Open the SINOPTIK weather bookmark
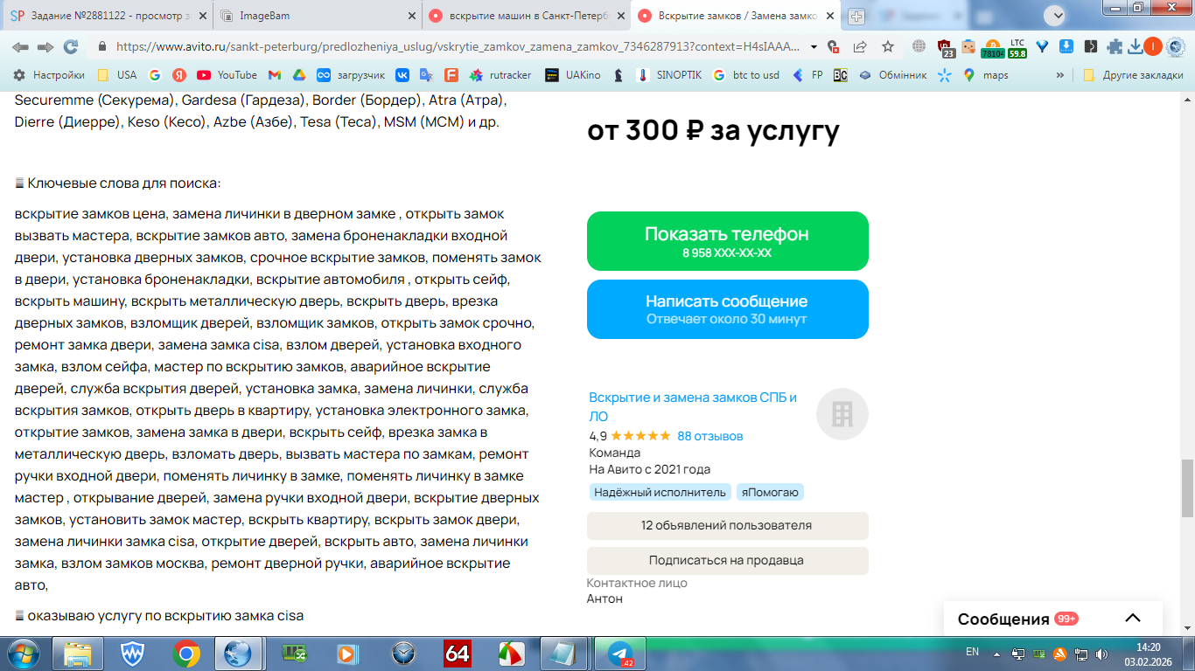Screen dimensions: 1195x671 tap(669, 75)
